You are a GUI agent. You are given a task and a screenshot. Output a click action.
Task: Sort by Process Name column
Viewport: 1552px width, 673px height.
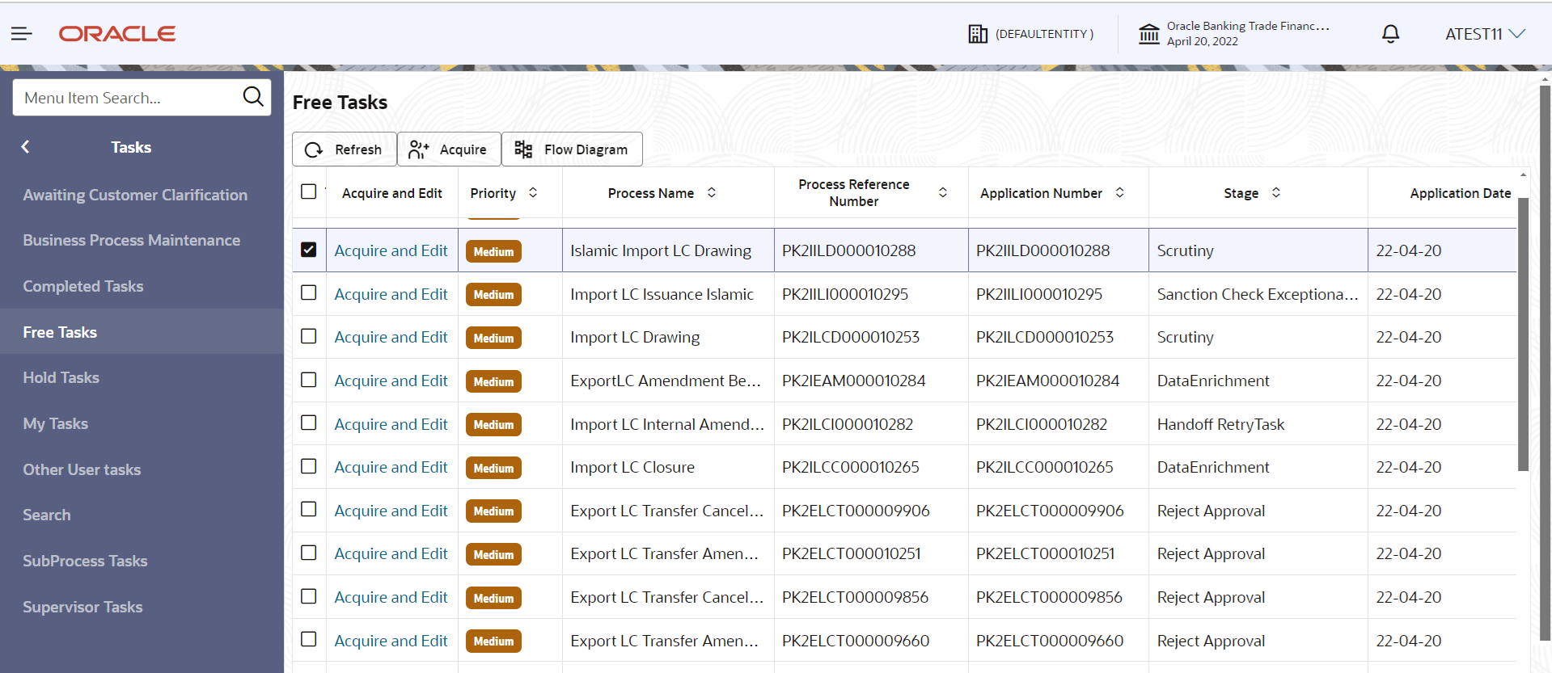point(712,193)
